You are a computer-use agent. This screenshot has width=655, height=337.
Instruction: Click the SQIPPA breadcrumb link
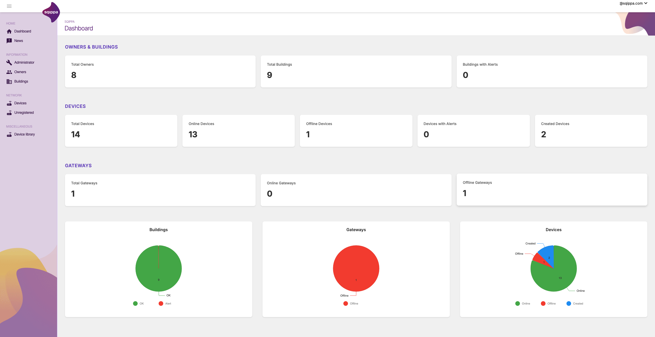[x=69, y=22]
